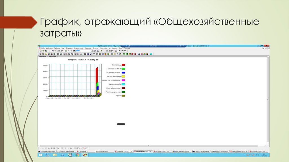Open the Справочники menu
289x162 pixels.
tap(78, 48)
